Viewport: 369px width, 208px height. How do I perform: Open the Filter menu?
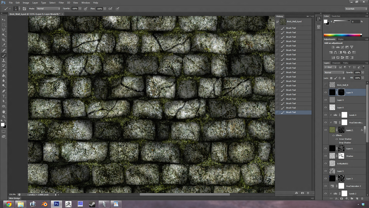pyautogui.click(x=61, y=2)
